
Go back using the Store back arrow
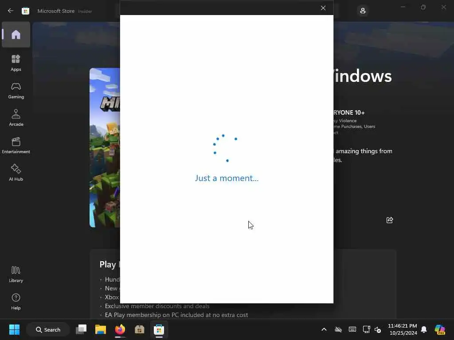click(11, 11)
